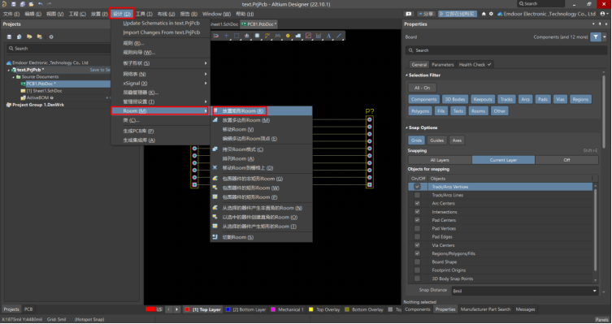Open xSignal (X) submenu
The width and height of the screenshot is (612, 324).
point(160,84)
